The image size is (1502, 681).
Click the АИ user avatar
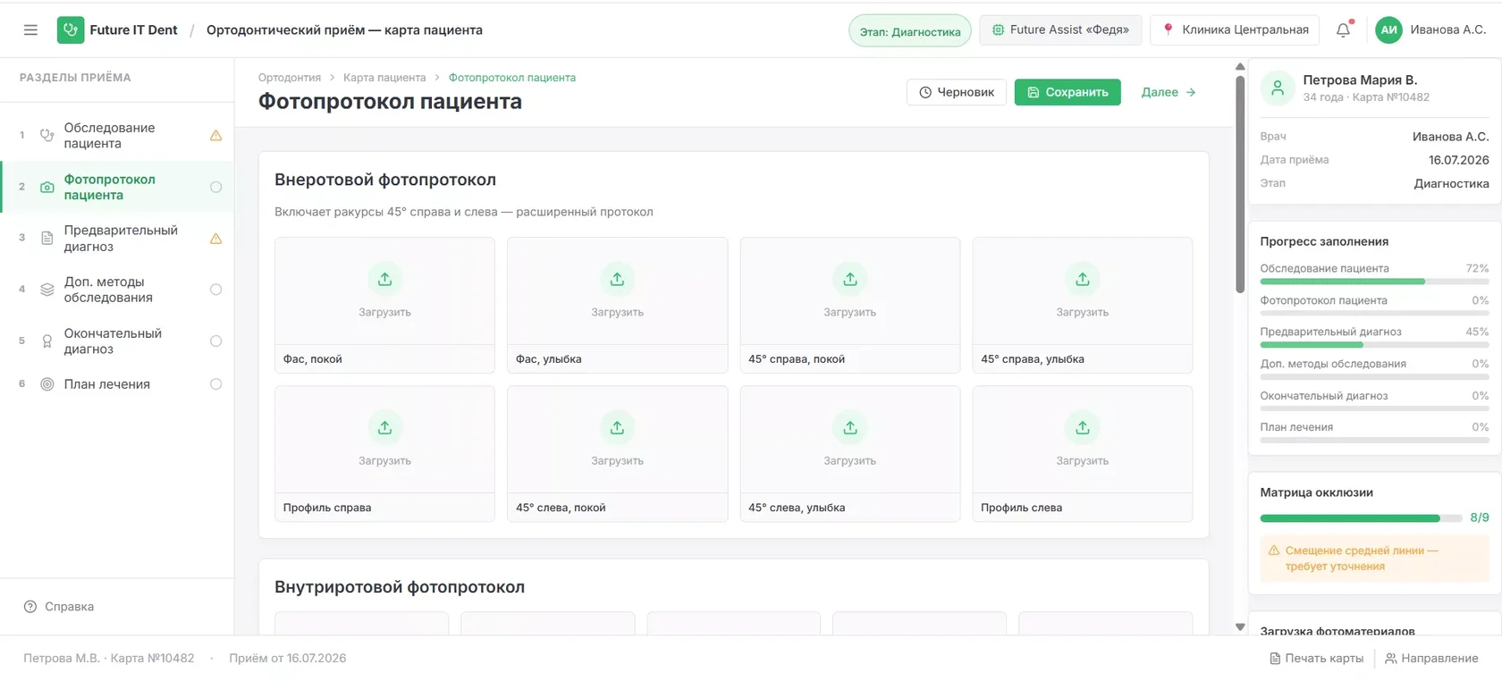click(1388, 30)
